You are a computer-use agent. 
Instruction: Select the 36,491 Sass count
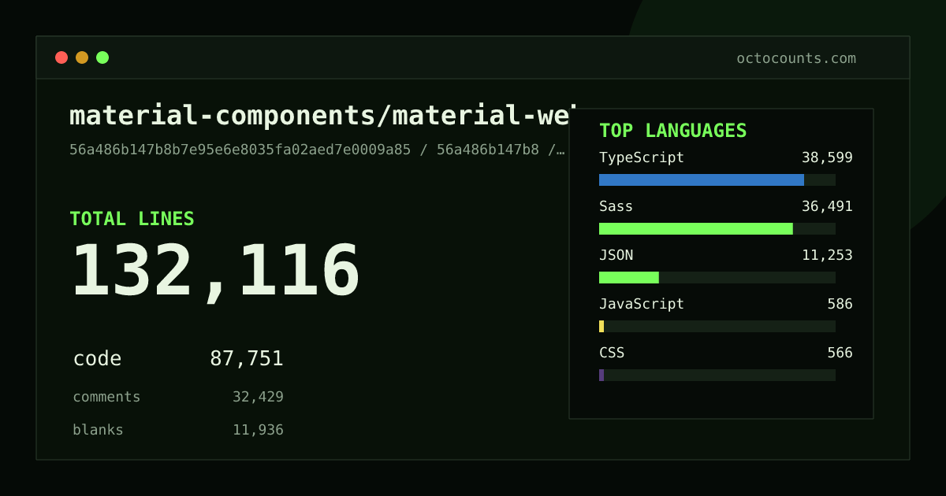pyautogui.click(x=827, y=206)
